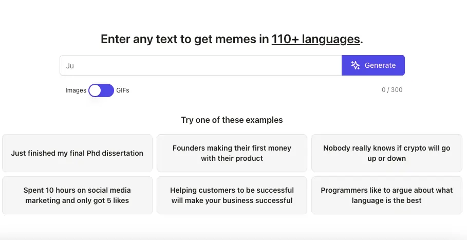The width and height of the screenshot is (467, 240).
Task: Toggle the Images/GIFs switch
Action: (101, 90)
